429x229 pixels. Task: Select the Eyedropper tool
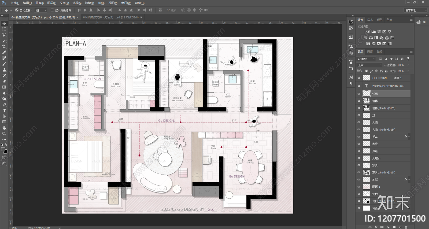point(4,52)
